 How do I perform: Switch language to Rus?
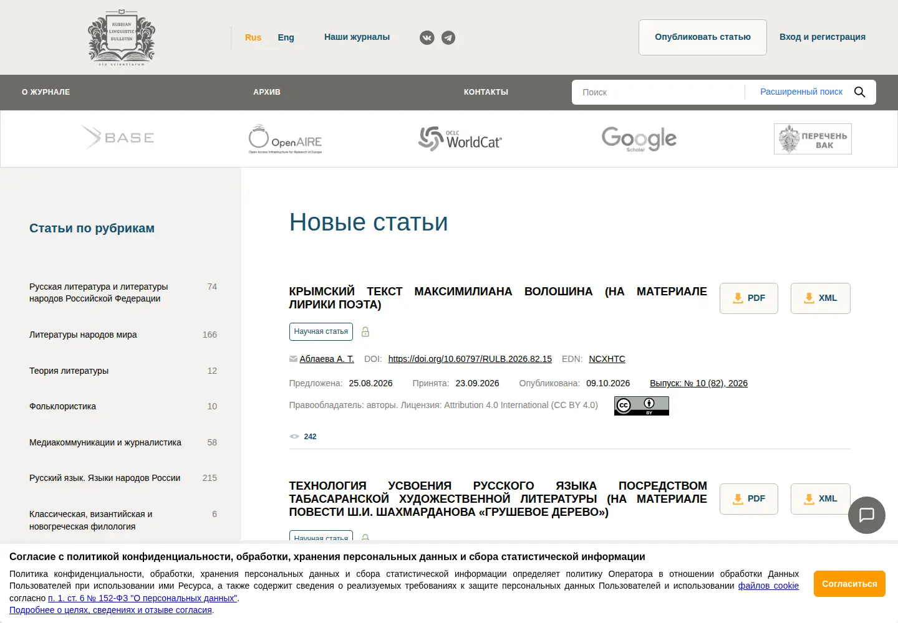tap(253, 37)
